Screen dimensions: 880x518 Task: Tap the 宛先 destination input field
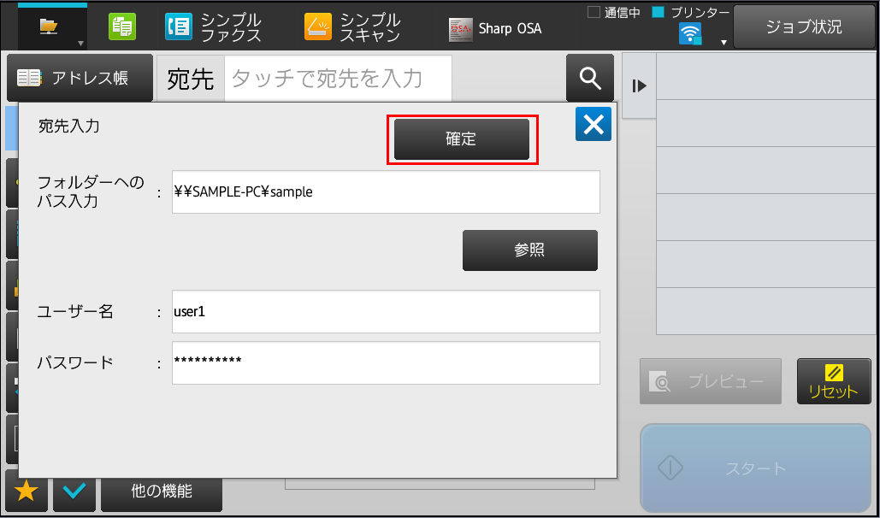click(338, 79)
